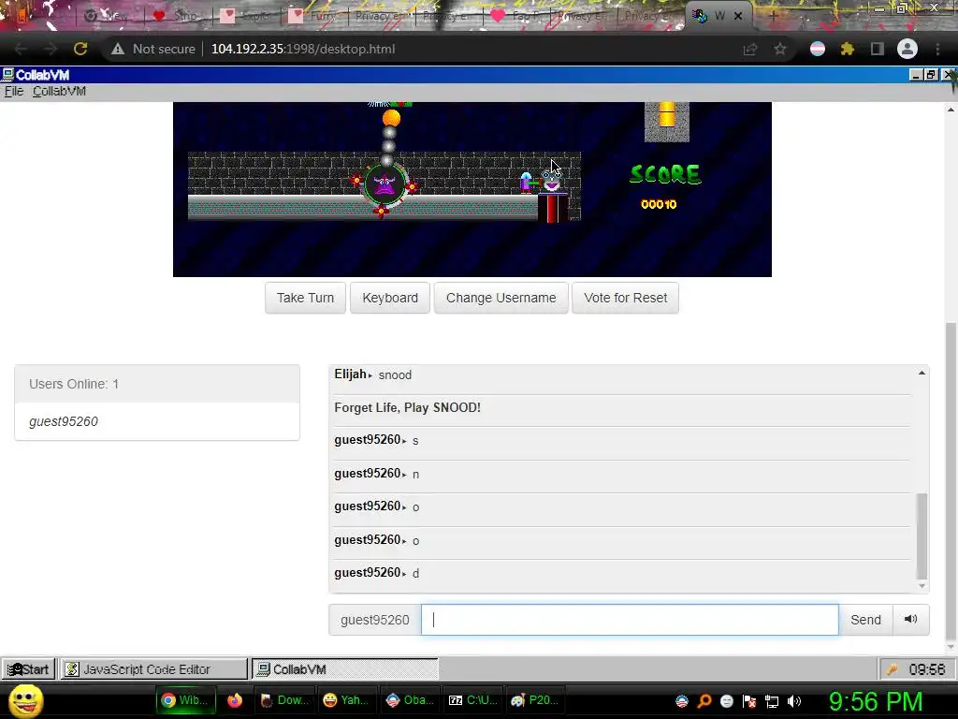Open the Dow... taskbar item
Viewport: 958px width, 719px height.
284,700
